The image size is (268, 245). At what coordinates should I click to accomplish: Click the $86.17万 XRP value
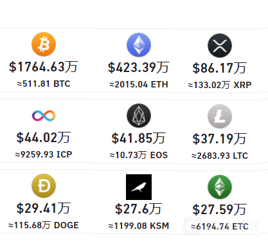[x=220, y=68]
